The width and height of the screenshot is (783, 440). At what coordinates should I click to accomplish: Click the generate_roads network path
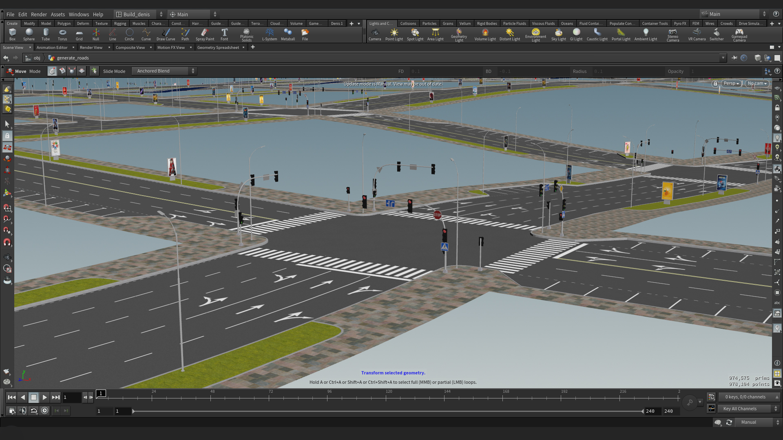(74, 57)
